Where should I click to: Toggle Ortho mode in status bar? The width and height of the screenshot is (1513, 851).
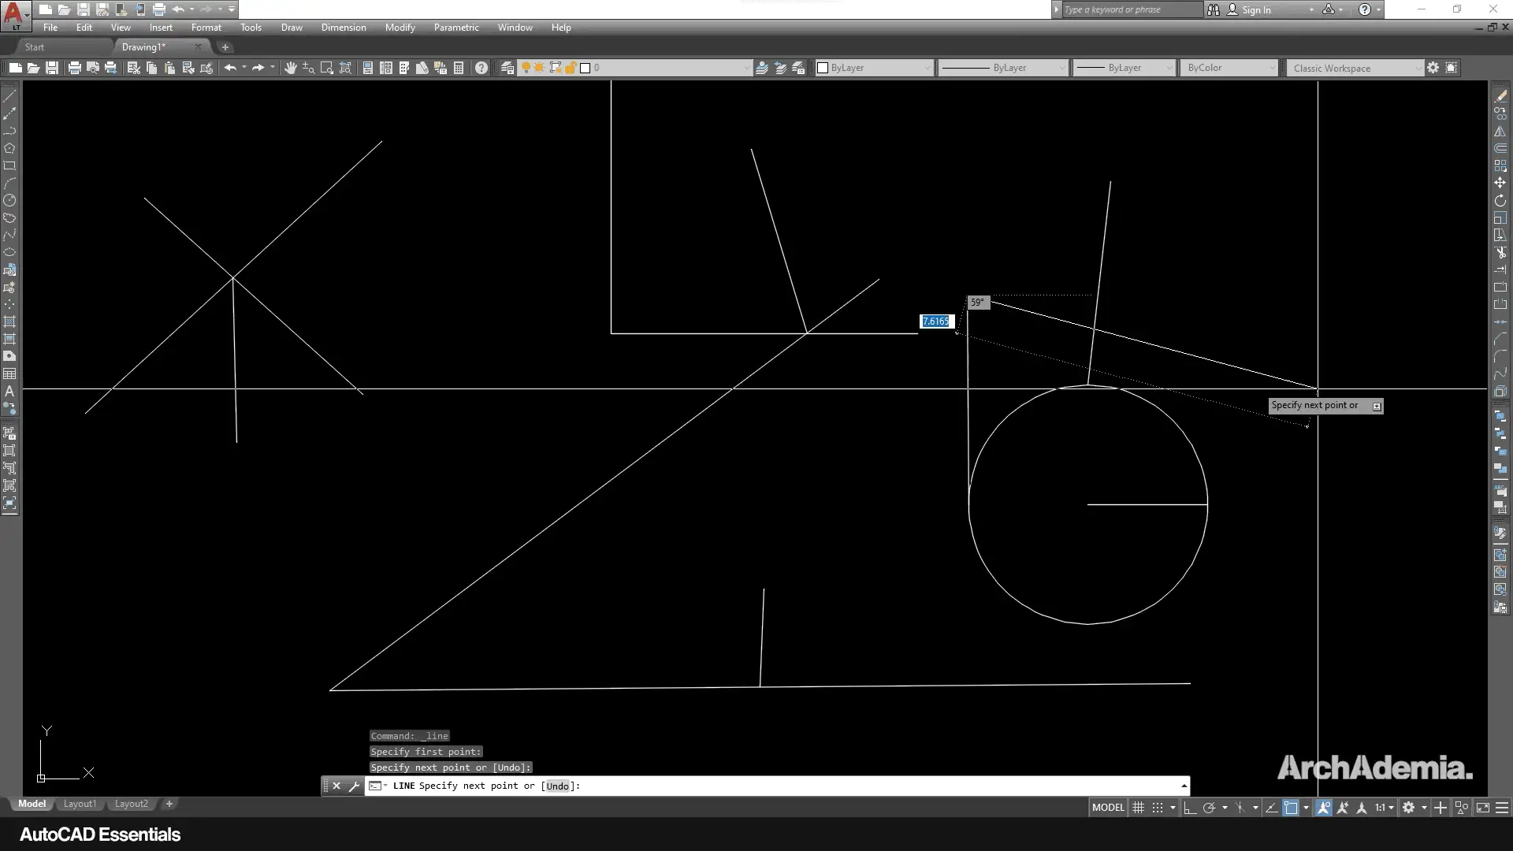pyautogui.click(x=1190, y=808)
